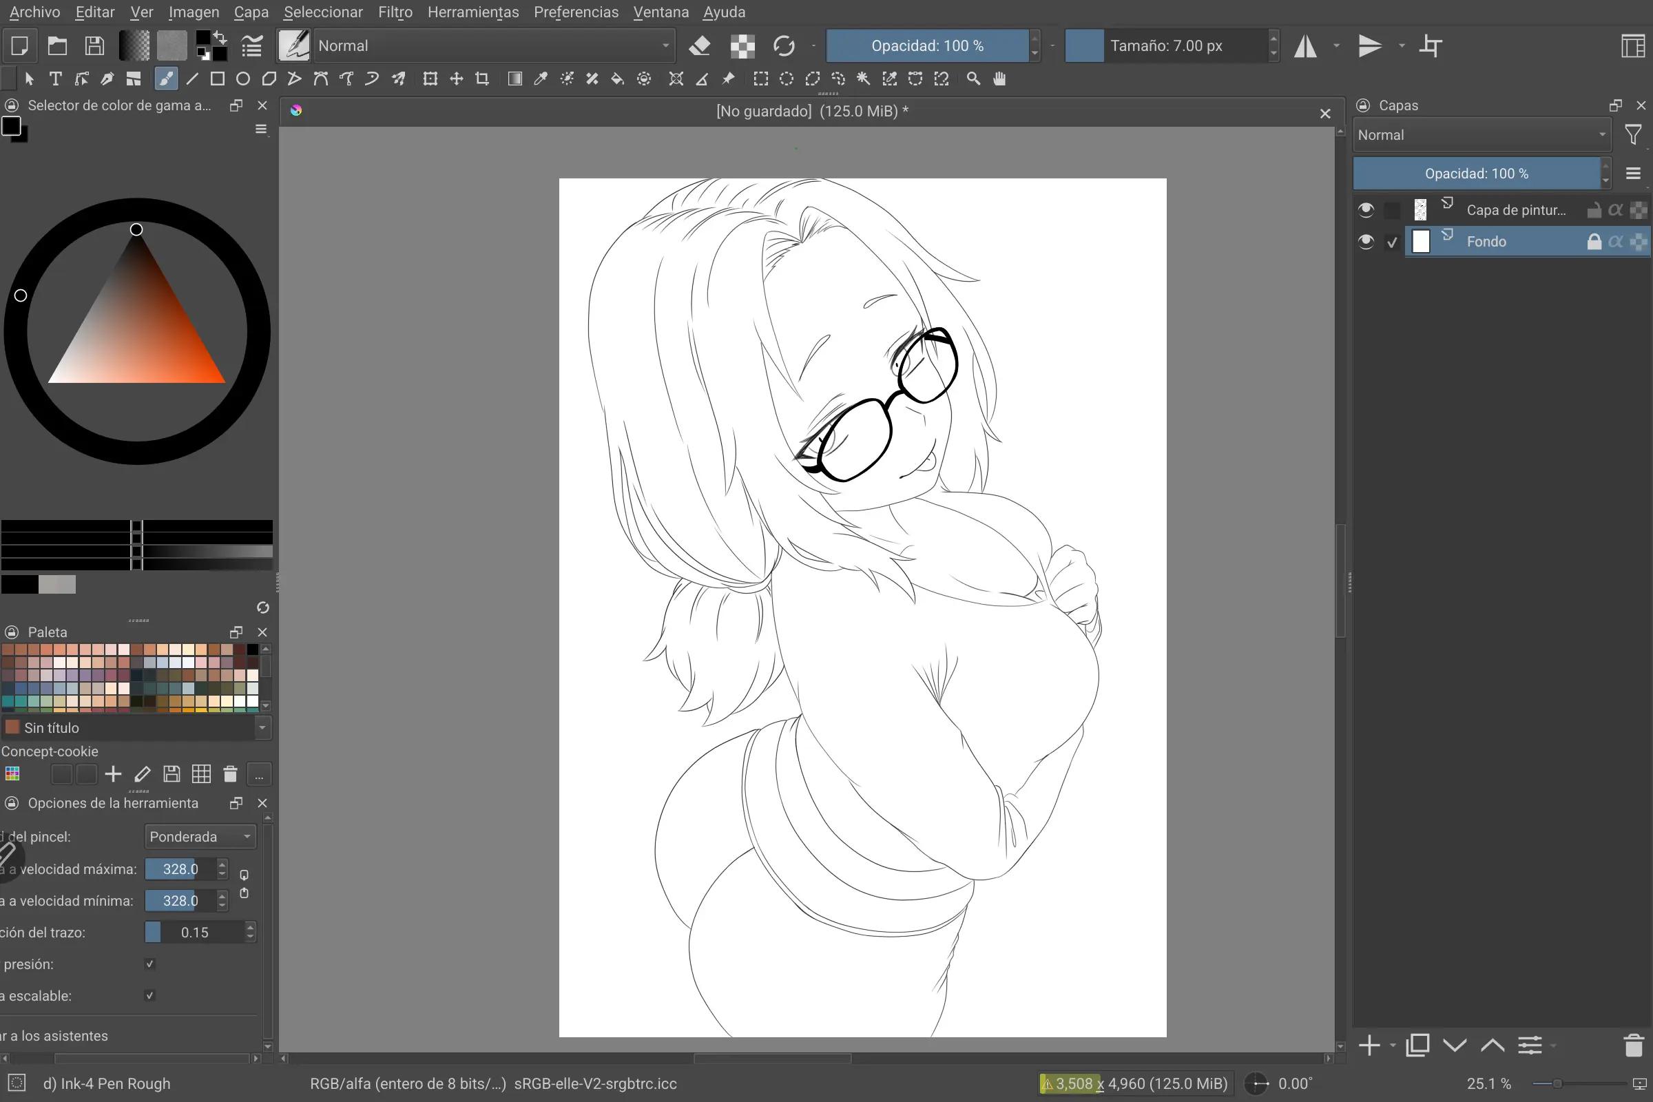
Task: Open the Filtro menu
Action: click(395, 12)
